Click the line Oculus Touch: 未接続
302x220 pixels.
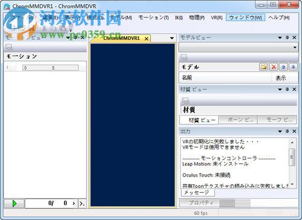point(207,175)
